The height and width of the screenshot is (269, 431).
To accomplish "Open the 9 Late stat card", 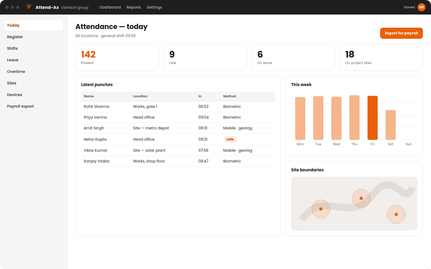I will 205,58.
